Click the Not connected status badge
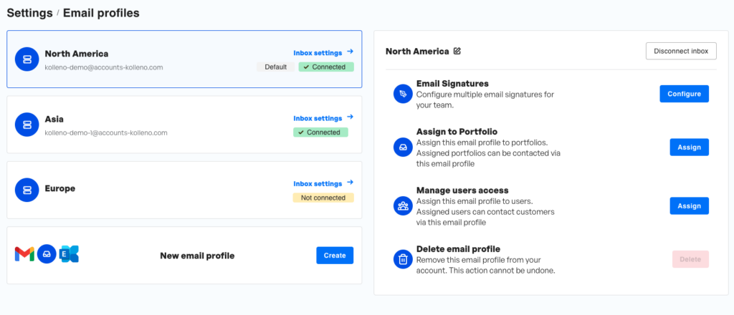Screen dimensions: 734x315 click(x=323, y=198)
